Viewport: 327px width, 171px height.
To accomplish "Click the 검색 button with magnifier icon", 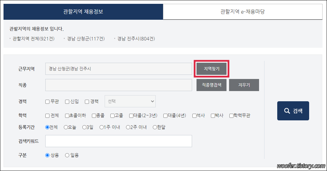I will click(293, 111).
